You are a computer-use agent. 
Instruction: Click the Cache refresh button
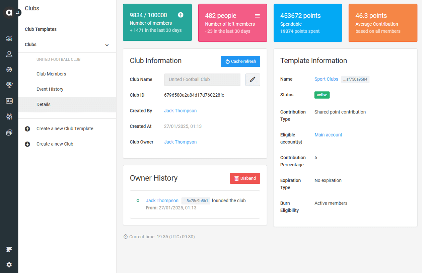240,61
